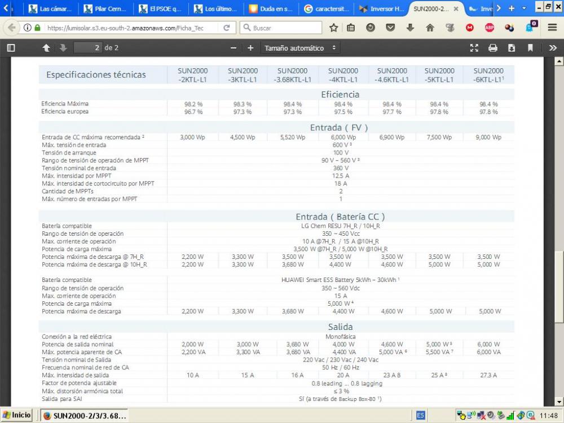Click the scrollbar down arrow
This screenshot has height=423, width=564.
coord(558,402)
